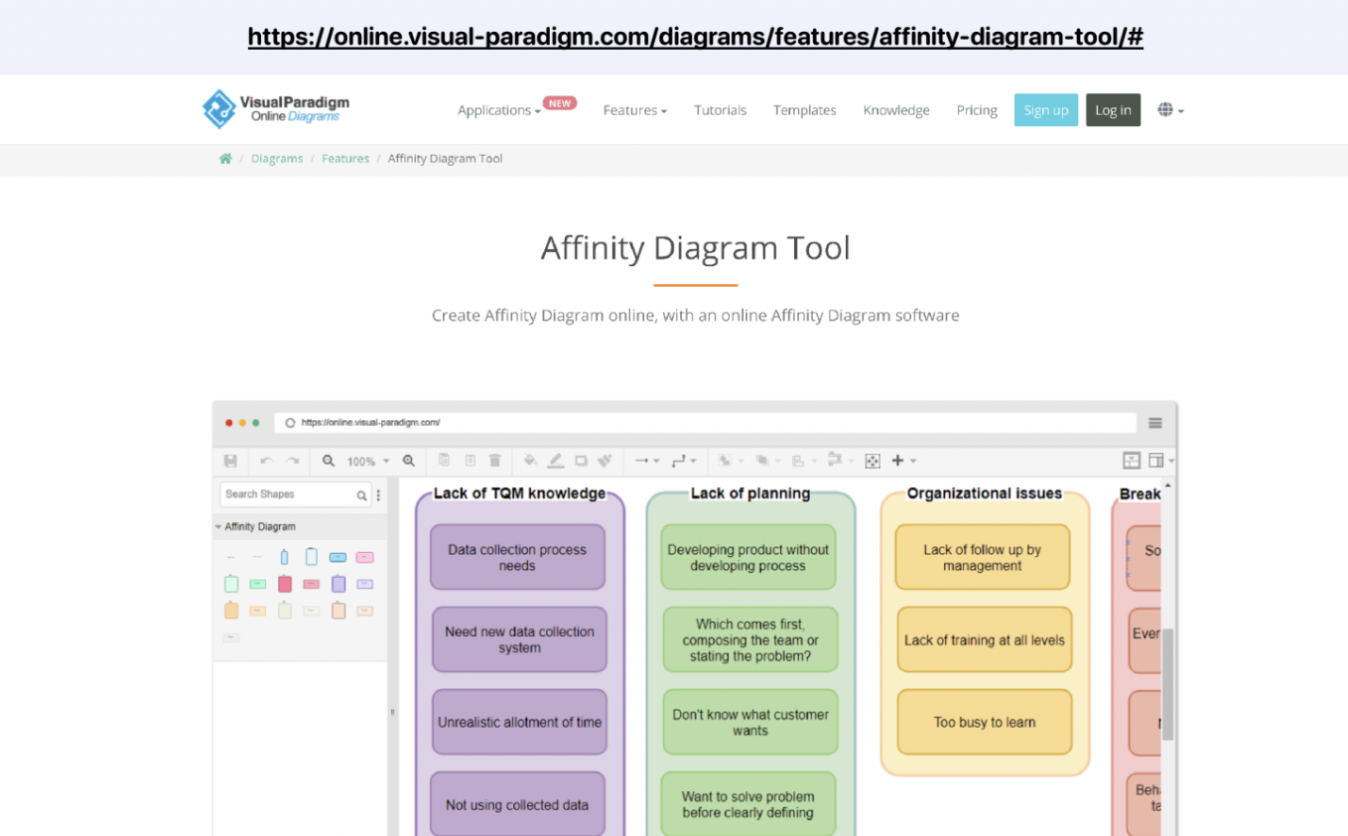Open the Align shapes dropdown
The image size is (1348, 836).
804,461
